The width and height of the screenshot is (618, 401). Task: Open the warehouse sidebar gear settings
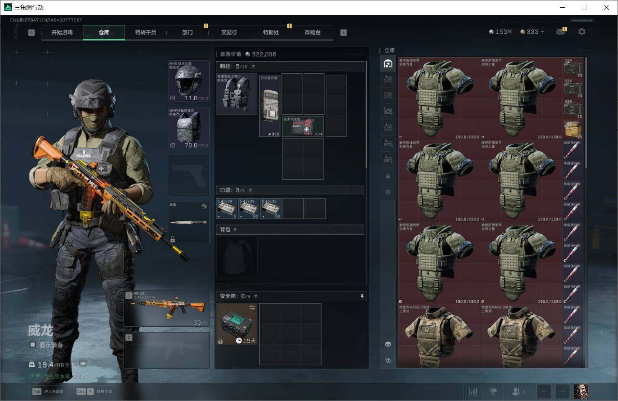pyautogui.click(x=388, y=192)
